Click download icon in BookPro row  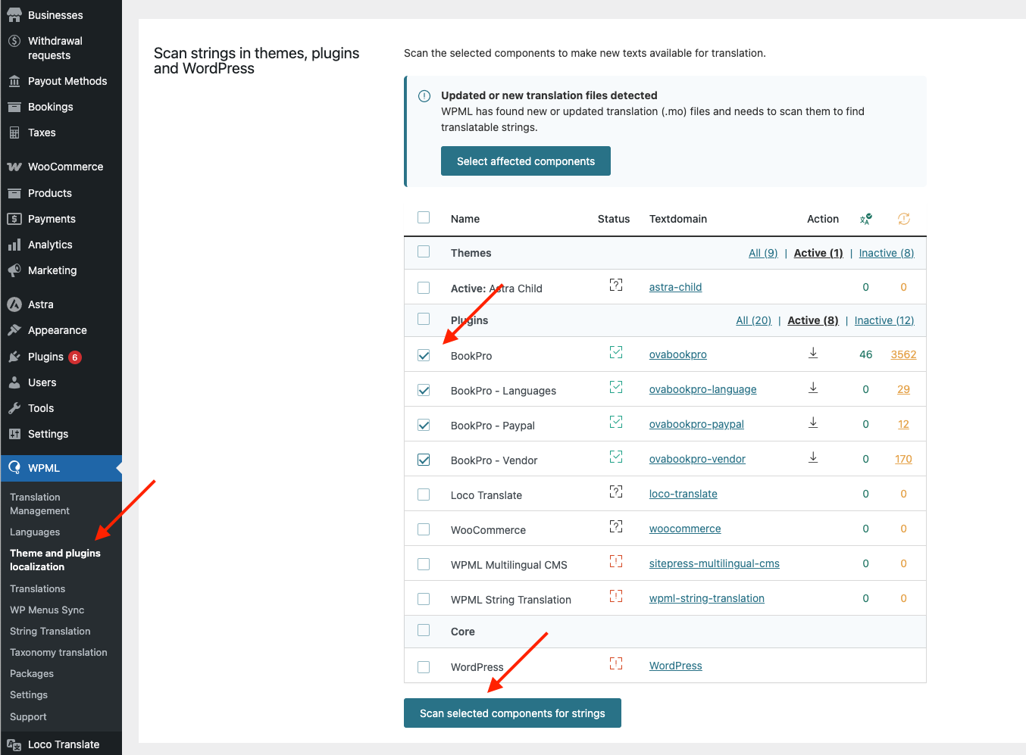[813, 353]
